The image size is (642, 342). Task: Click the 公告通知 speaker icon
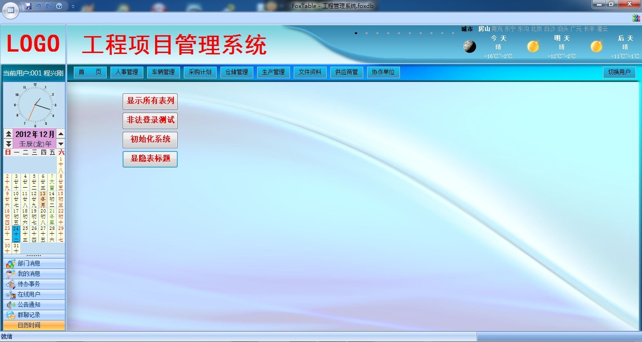click(x=10, y=305)
